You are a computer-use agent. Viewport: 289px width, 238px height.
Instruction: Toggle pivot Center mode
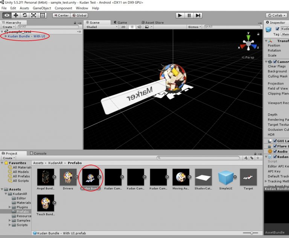pyautogui.click(x=61, y=15)
